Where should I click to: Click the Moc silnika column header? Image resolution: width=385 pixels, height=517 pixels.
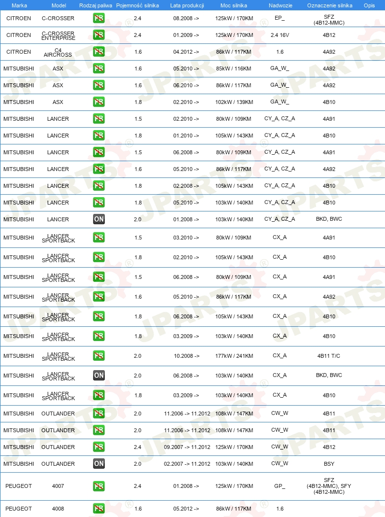pos(234,5)
